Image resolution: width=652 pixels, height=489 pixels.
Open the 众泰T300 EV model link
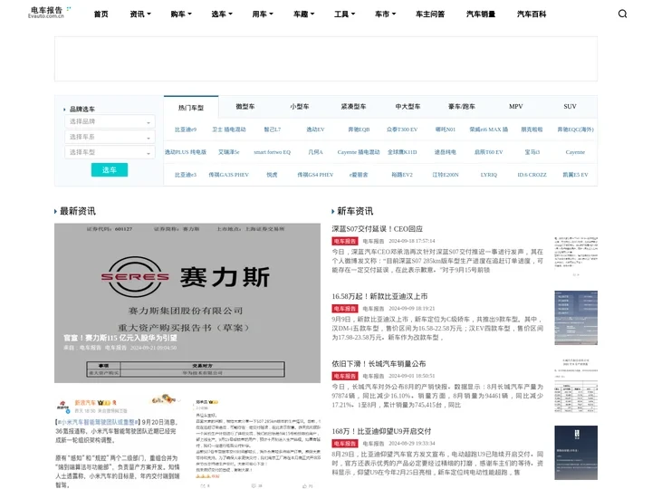point(402,129)
